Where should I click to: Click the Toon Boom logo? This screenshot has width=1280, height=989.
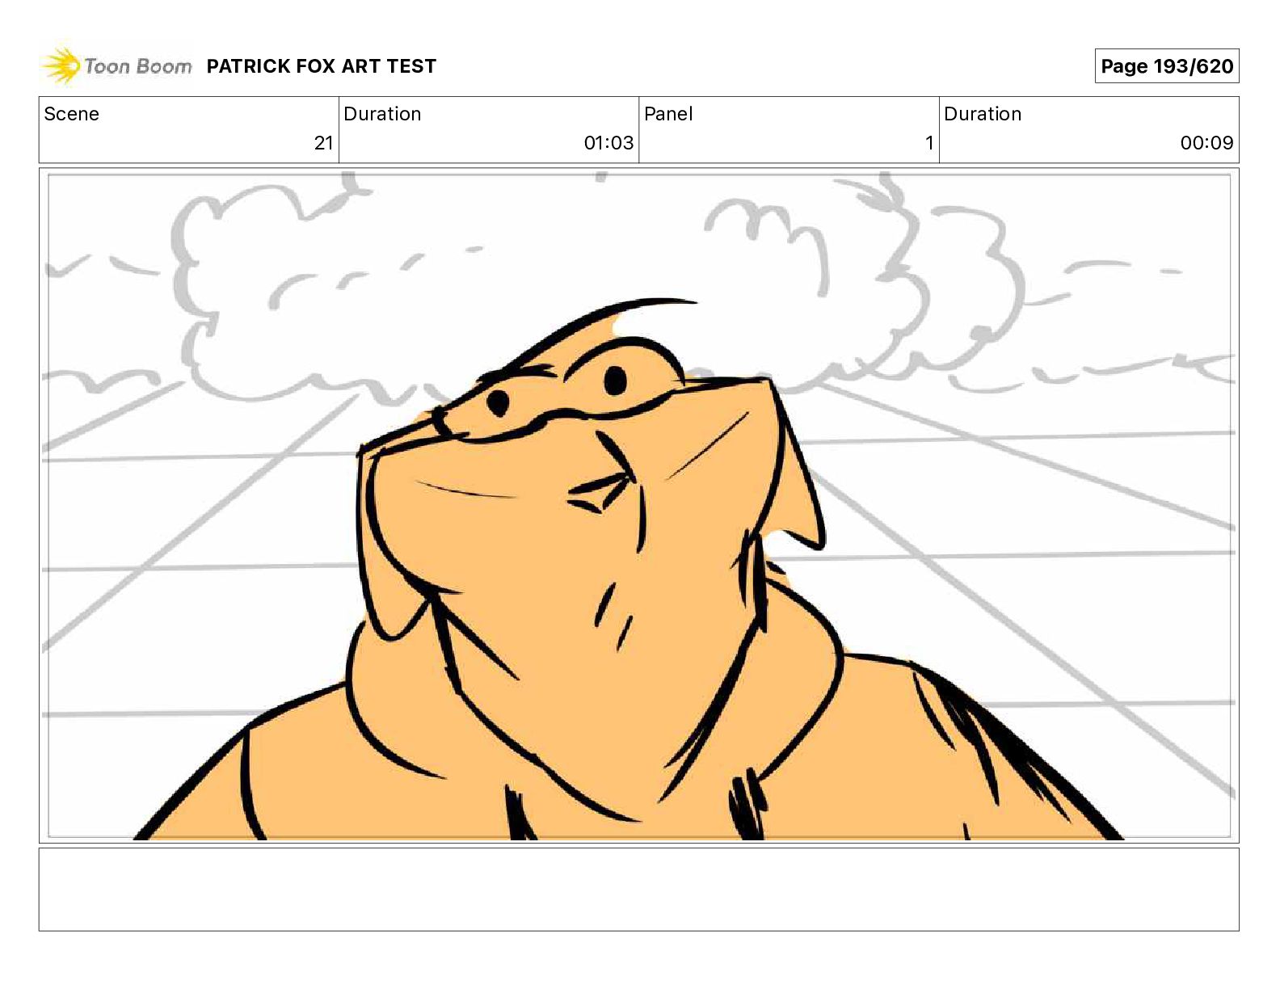[x=117, y=66]
